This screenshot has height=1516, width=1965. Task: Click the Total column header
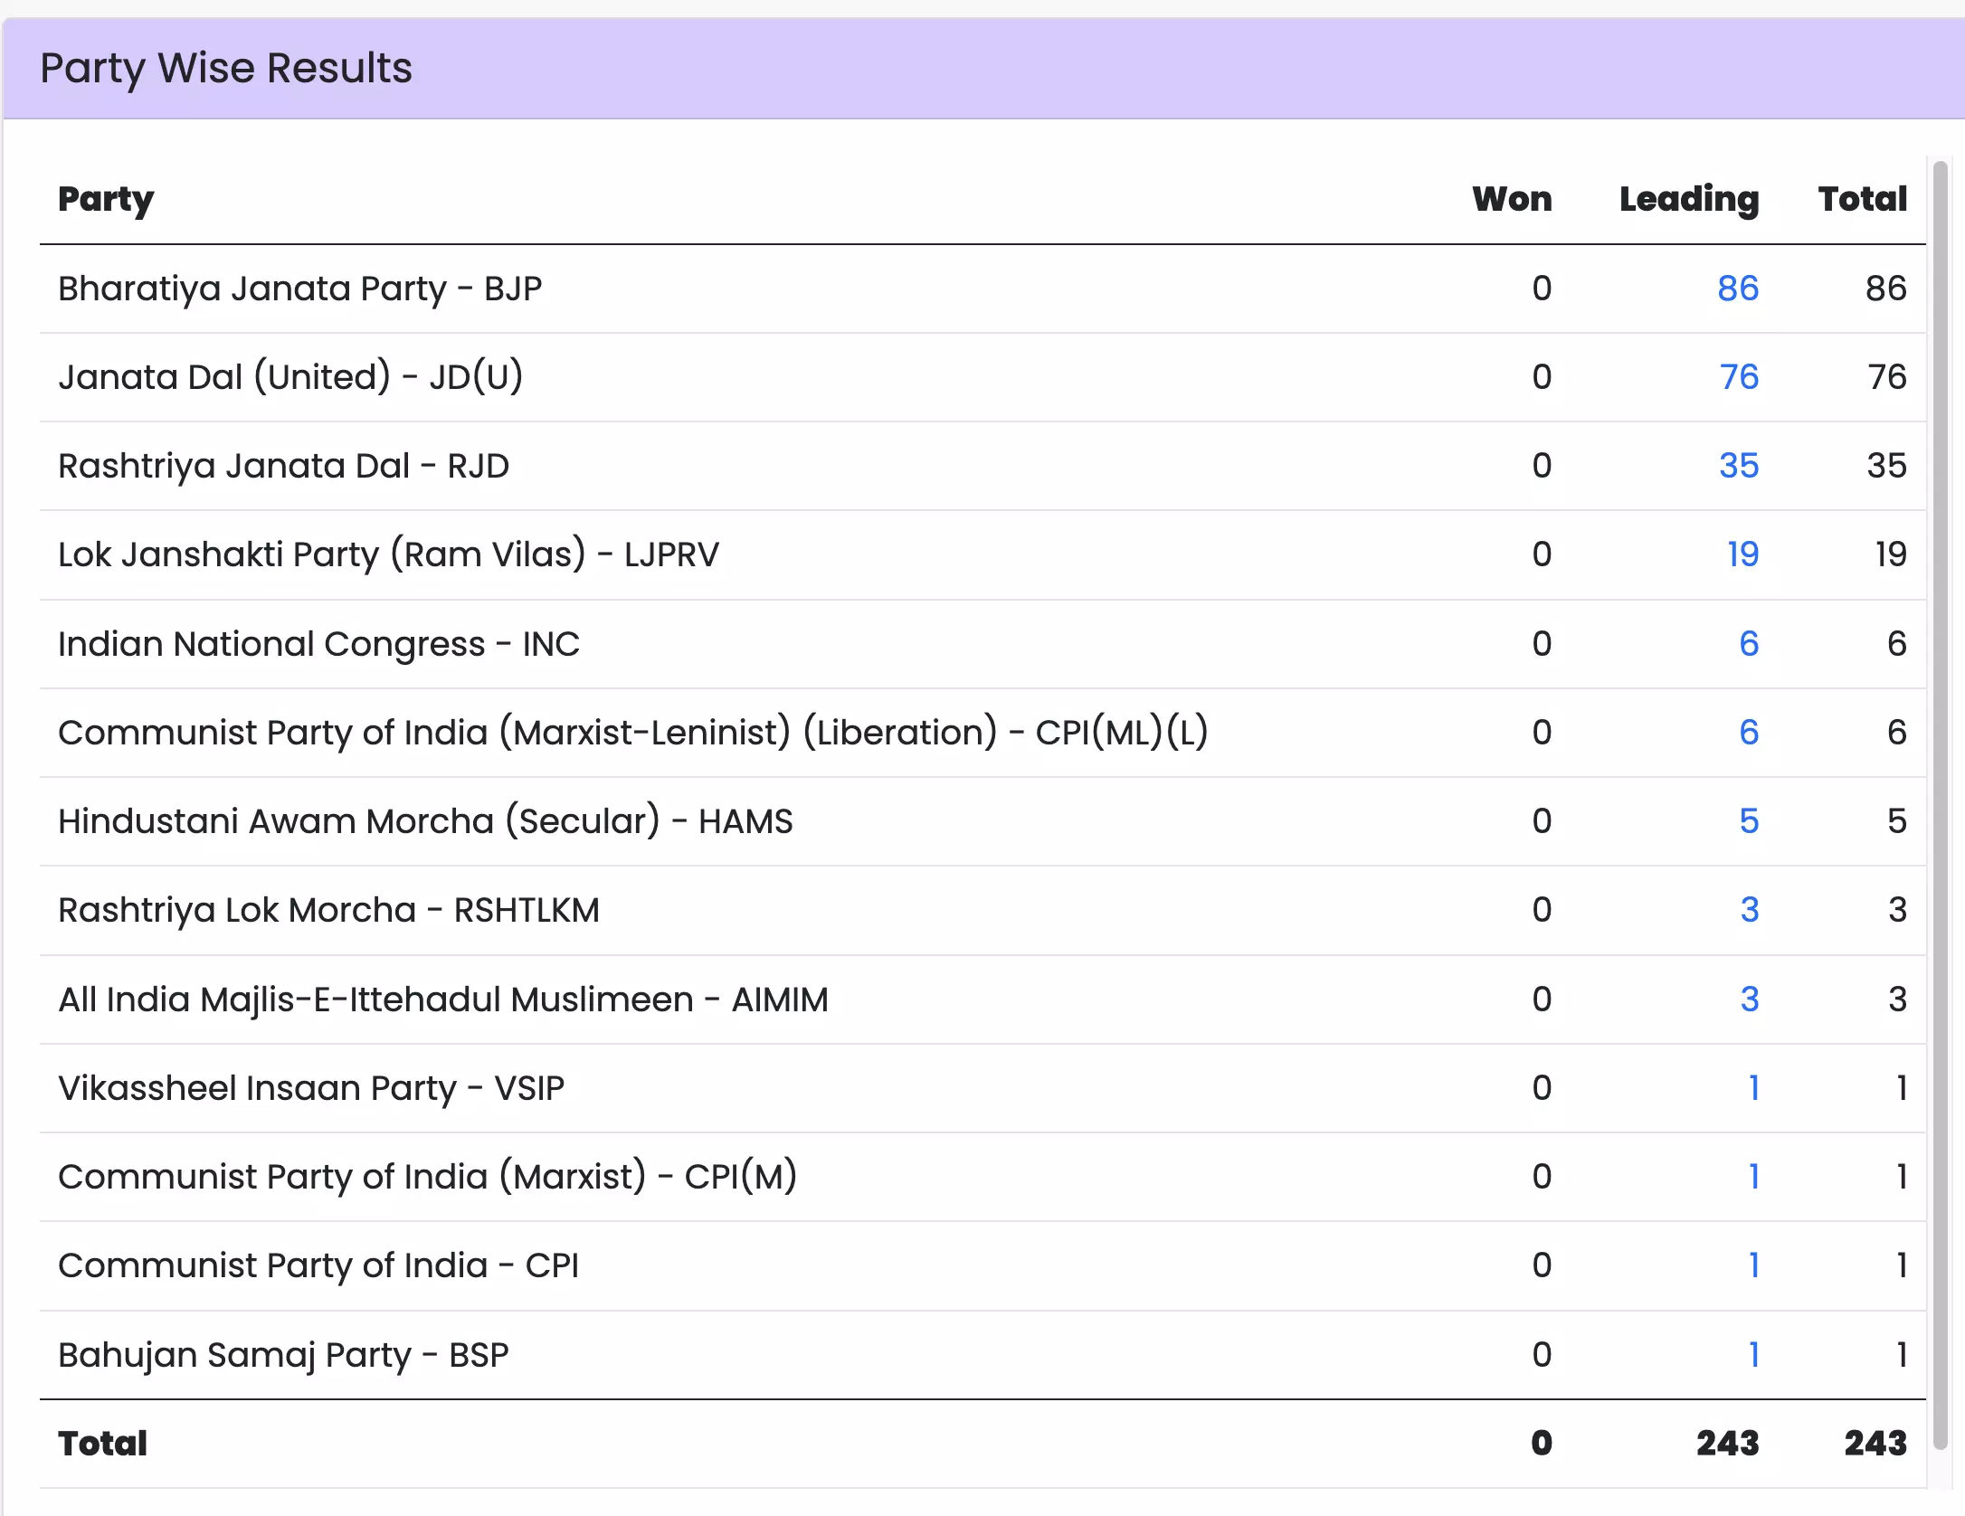[1862, 199]
